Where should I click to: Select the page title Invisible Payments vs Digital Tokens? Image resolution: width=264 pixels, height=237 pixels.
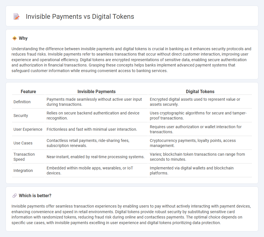coord(80,17)
